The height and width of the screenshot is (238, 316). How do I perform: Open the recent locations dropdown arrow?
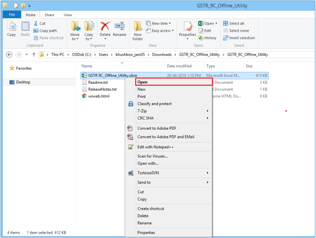pyautogui.click(x=27, y=55)
